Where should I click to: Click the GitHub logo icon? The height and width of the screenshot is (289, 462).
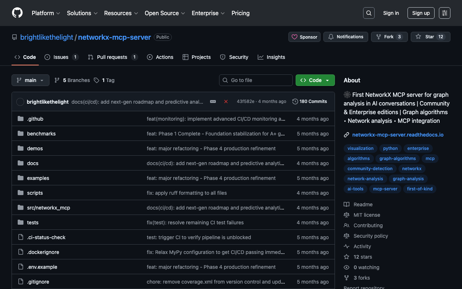(17, 13)
